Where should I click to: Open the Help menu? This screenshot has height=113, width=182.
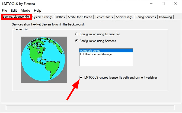tap(37, 11)
